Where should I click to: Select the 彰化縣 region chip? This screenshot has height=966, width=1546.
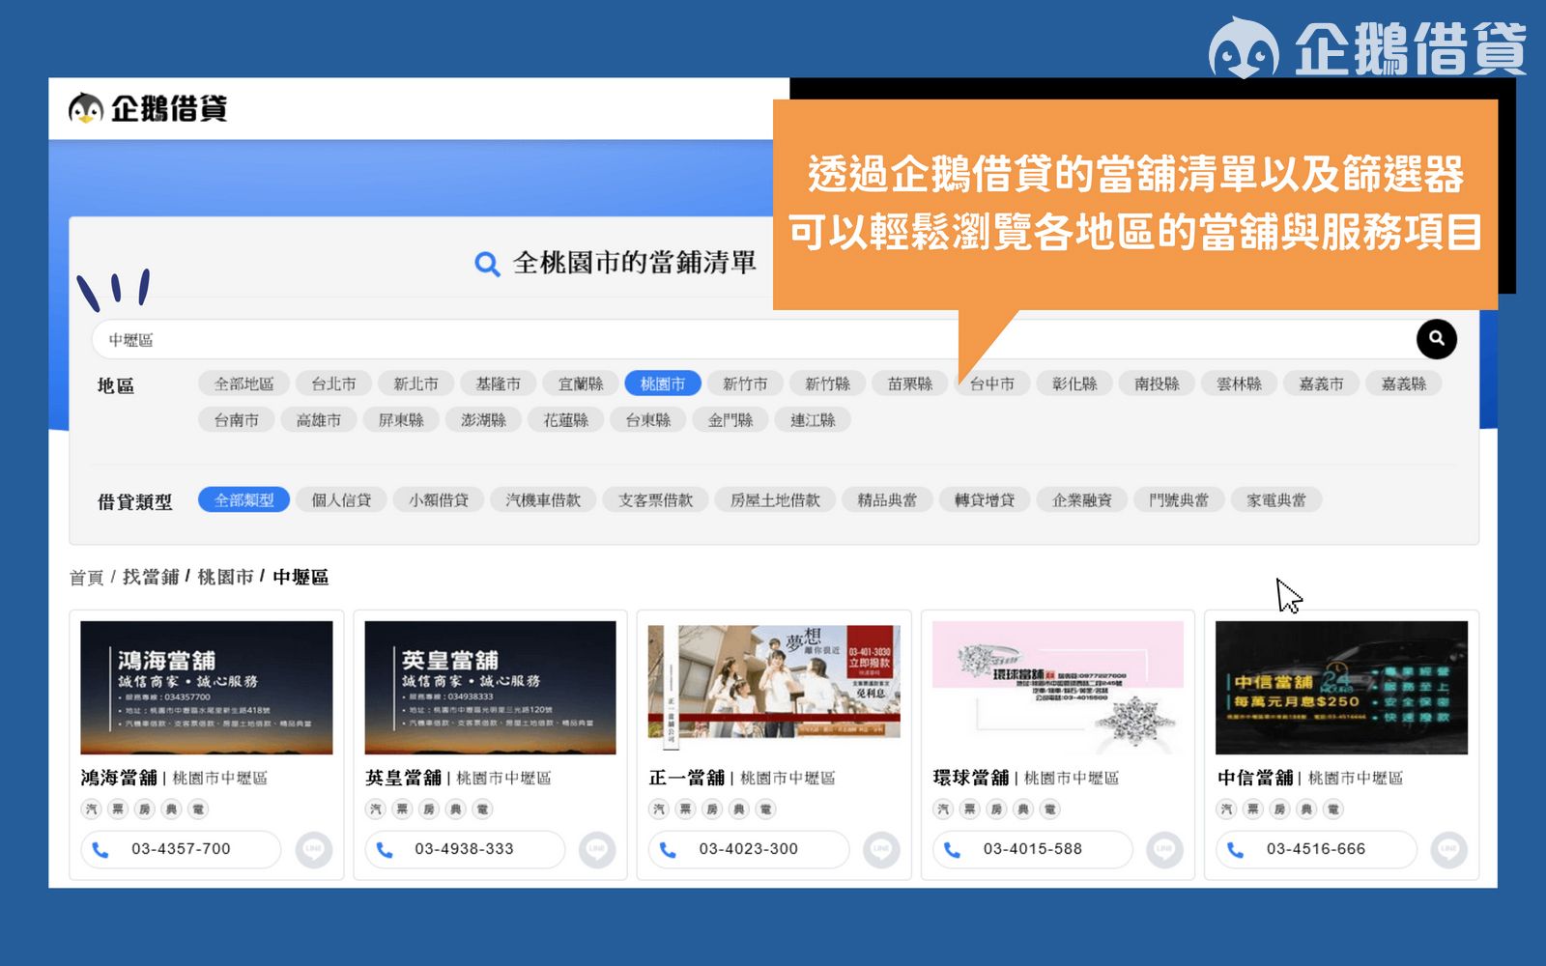[1074, 384]
